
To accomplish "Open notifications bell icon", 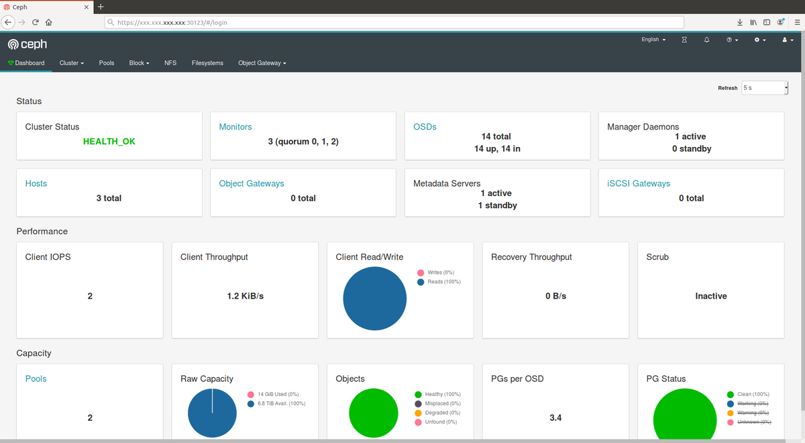I will click(706, 40).
